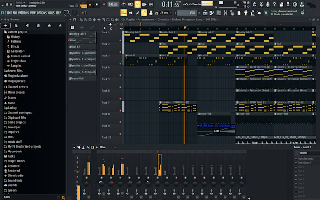This screenshot has width=320, height=200.
Task: Toggle the metronome icon
Action: pos(124,4)
